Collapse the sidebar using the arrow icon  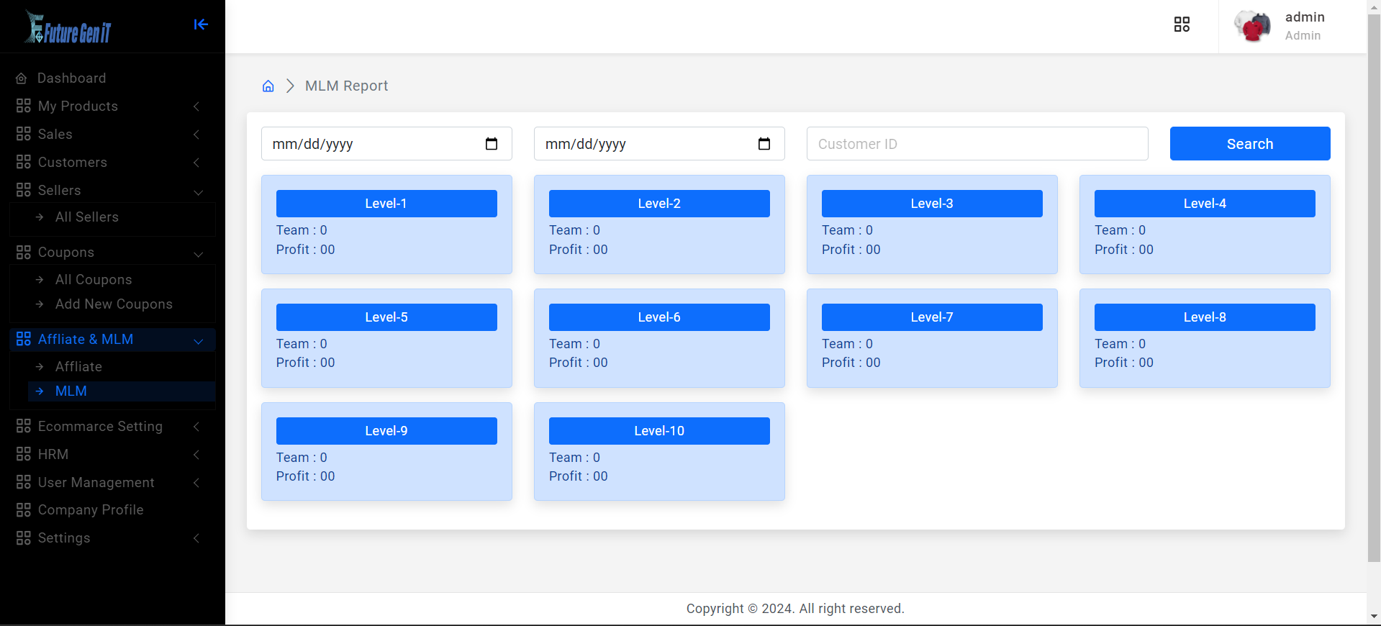tap(201, 24)
